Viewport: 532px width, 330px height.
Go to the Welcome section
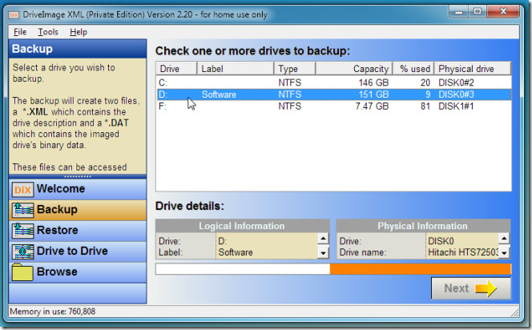point(78,189)
